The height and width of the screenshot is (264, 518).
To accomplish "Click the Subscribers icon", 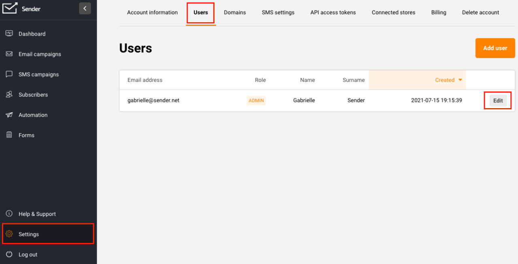I will pos(10,94).
